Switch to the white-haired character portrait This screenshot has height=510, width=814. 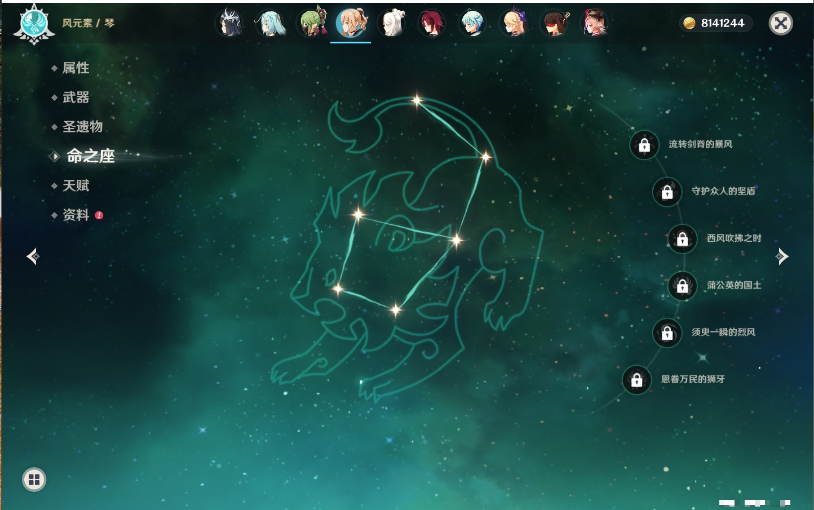(392, 23)
